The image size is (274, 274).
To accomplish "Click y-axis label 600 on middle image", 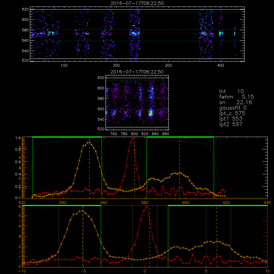I will (101, 88).
